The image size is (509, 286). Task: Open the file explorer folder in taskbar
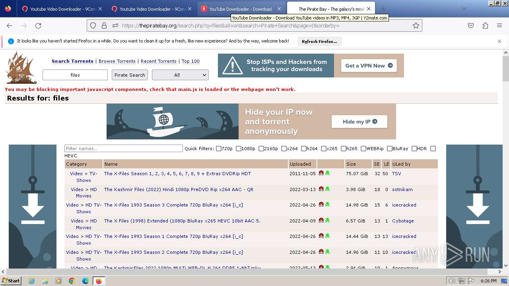pos(45,281)
